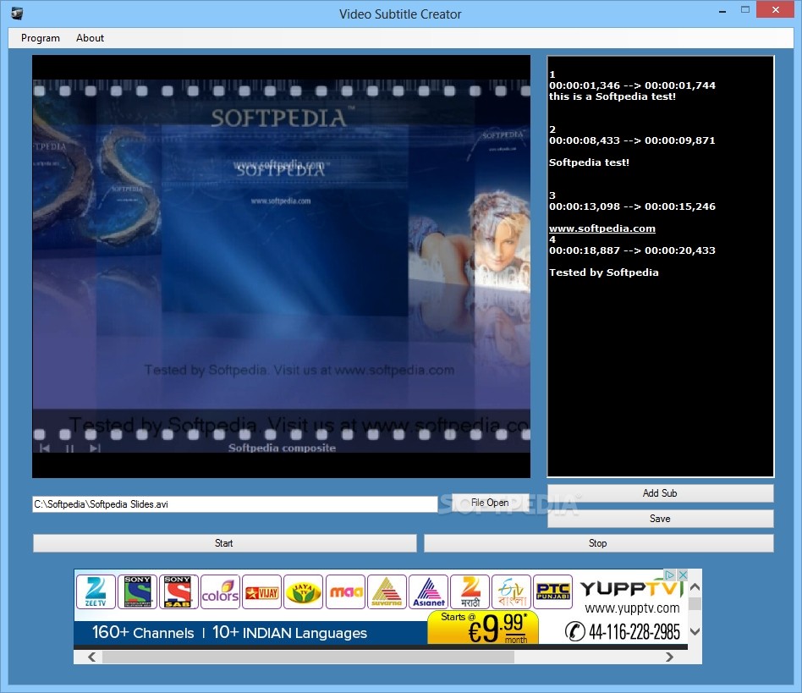Click the app icon in title bar
This screenshot has width=802, height=693.
coord(17,14)
